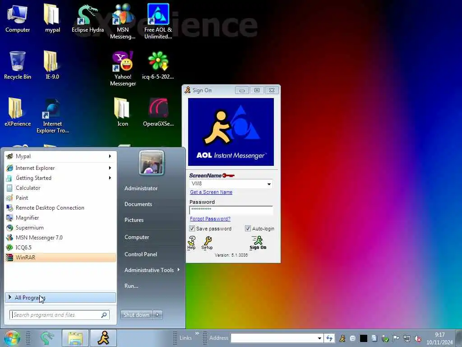Launch MSN Messenger 7.0 from Start menu
The image size is (462, 347).
point(60,238)
